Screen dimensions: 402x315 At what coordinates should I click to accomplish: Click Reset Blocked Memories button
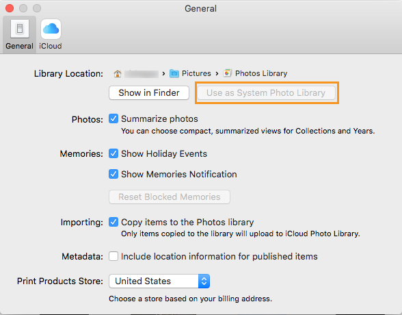pos(170,197)
